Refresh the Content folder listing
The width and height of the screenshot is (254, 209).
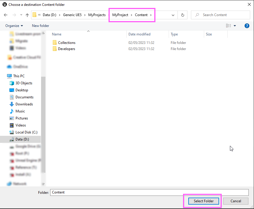click(x=182, y=15)
